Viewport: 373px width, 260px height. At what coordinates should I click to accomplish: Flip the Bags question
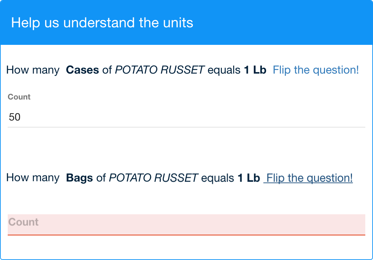point(309,178)
